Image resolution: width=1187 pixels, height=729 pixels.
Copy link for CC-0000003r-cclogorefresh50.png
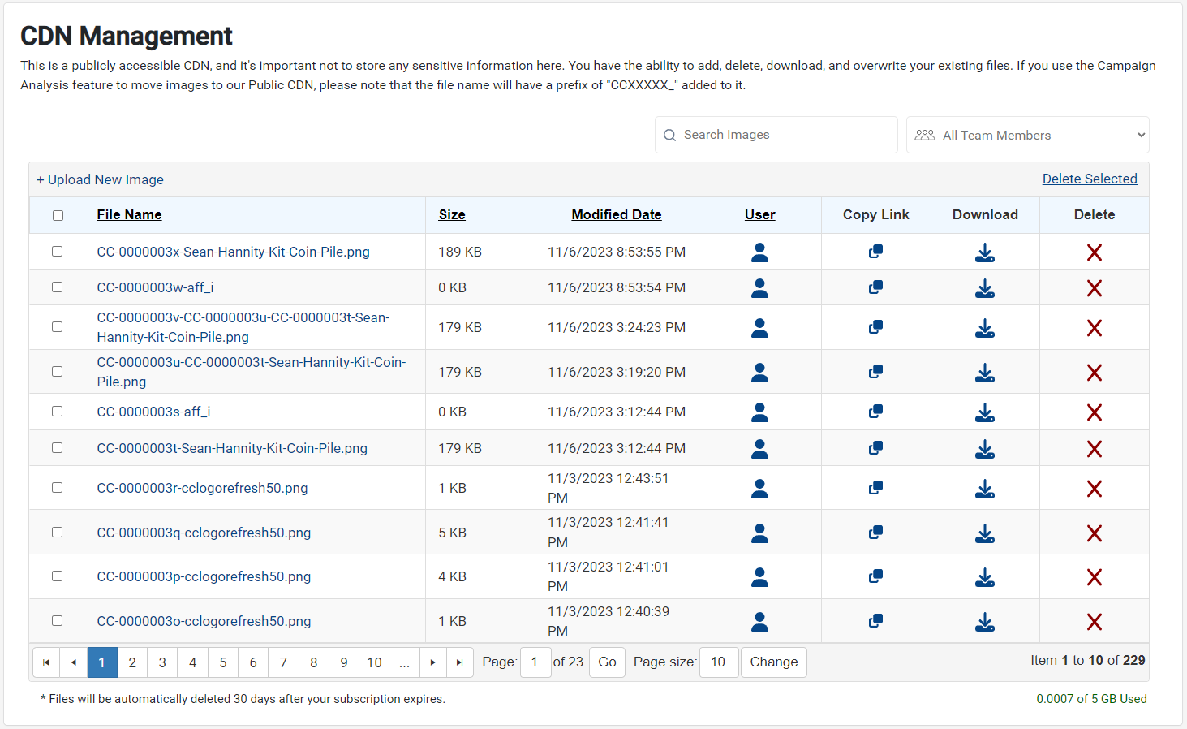coord(875,487)
